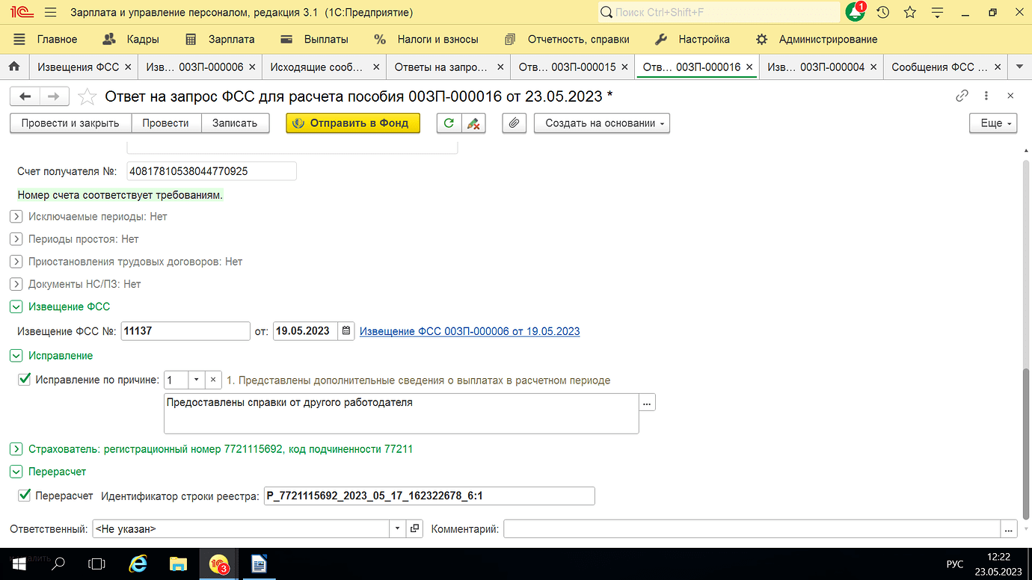Open link "Извещение ФСС 003П-000006 от 19.05.2023"
Viewport: 1032px width, 580px height.
[470, 331]
